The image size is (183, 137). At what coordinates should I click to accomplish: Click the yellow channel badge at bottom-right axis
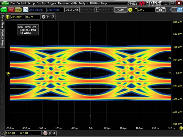pos(181,128)
